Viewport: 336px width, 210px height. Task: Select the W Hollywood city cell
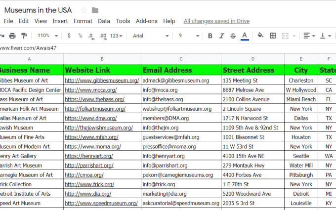click(301, 90)
